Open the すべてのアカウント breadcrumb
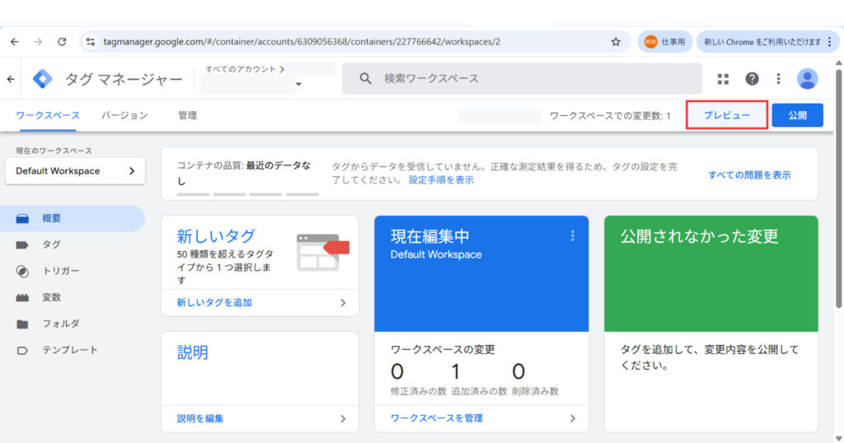The height and width of the screenshot is (443, 844). [x=245, y=69]
